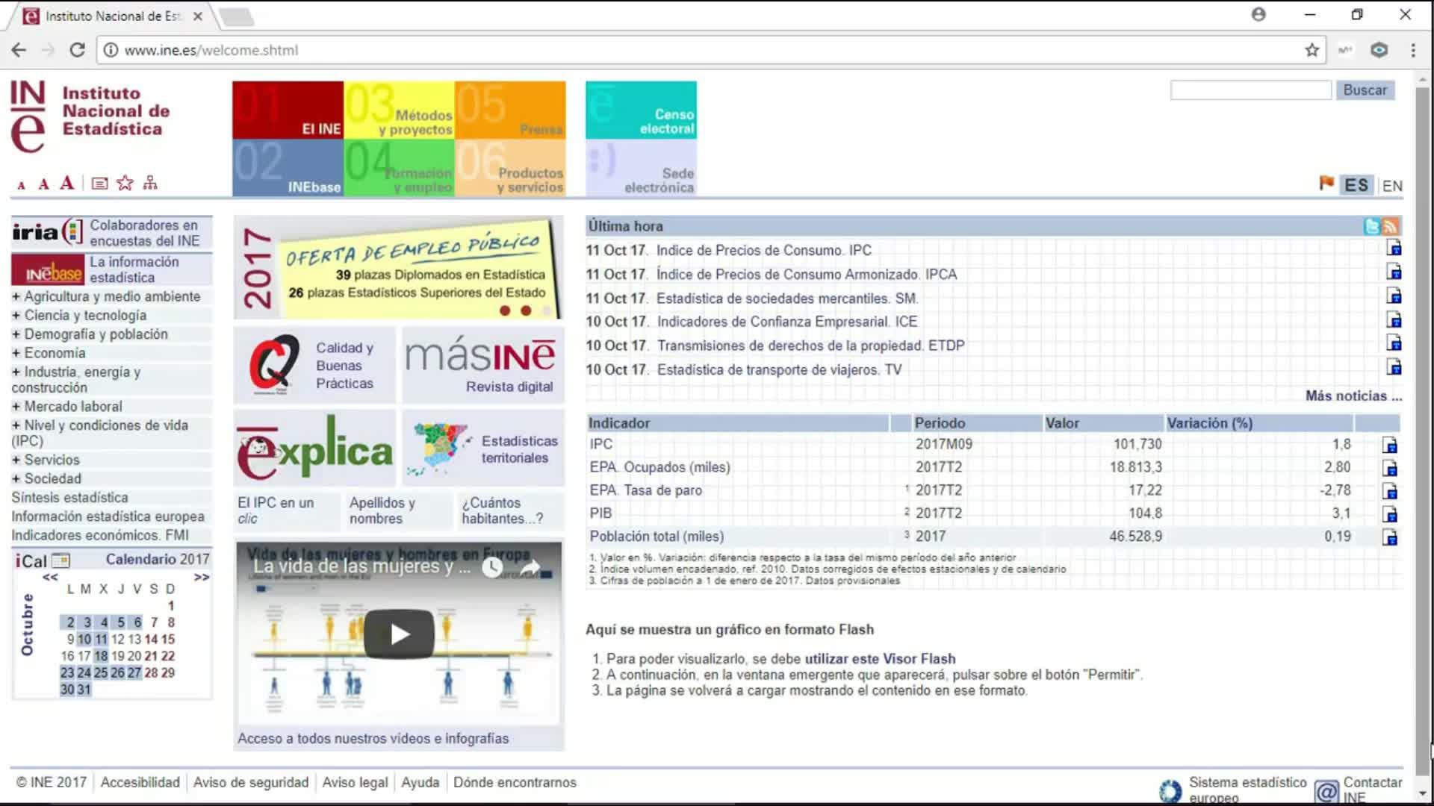Open the Twitter icon in Última hora

1372,226
